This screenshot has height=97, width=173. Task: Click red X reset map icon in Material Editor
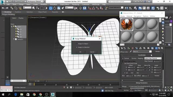(132, 48)
